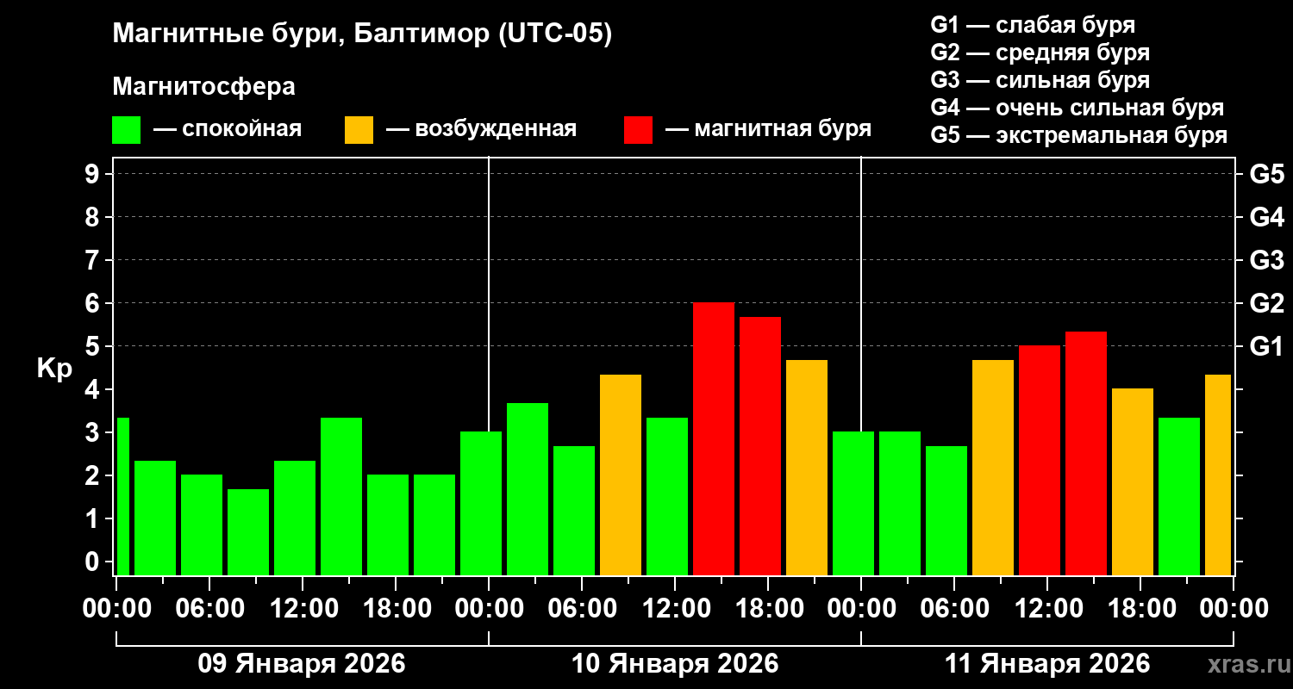Click the '— возбужденная' legend label
The height and width of the screenshot is (689, 1293).
(481, 129)
